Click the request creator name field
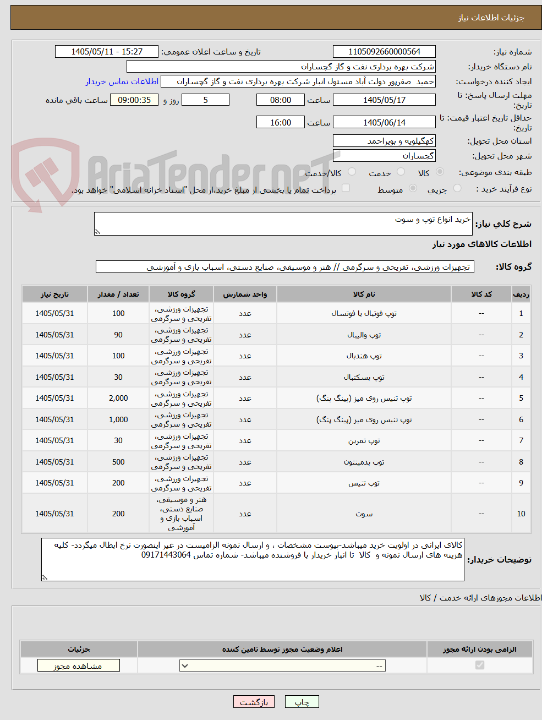The image size is (542, 720). tap(298, 81)
